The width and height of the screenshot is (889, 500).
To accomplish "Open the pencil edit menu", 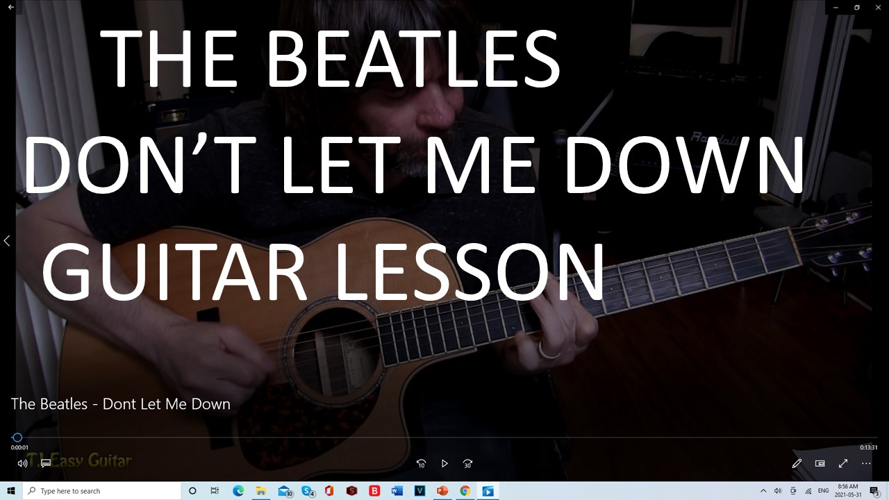I will click(797, 463).
